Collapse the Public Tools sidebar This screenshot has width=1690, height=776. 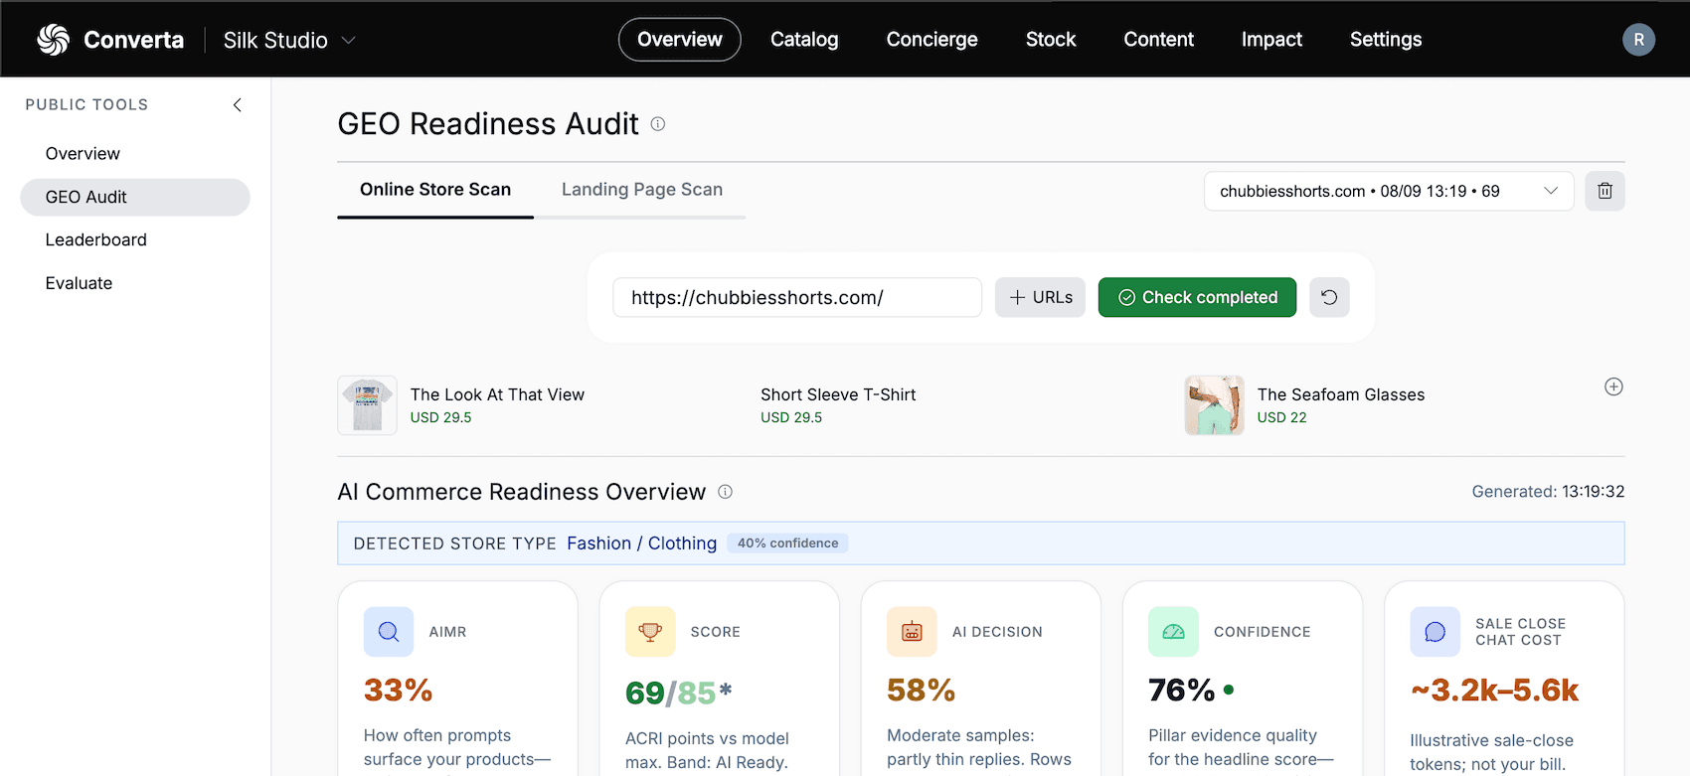[238, 104]
